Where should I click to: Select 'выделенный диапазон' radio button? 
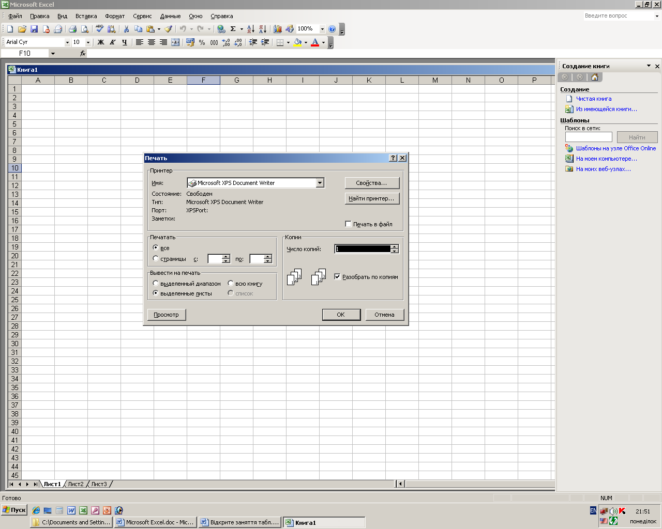pyautogui.click(x=156, y=283)
